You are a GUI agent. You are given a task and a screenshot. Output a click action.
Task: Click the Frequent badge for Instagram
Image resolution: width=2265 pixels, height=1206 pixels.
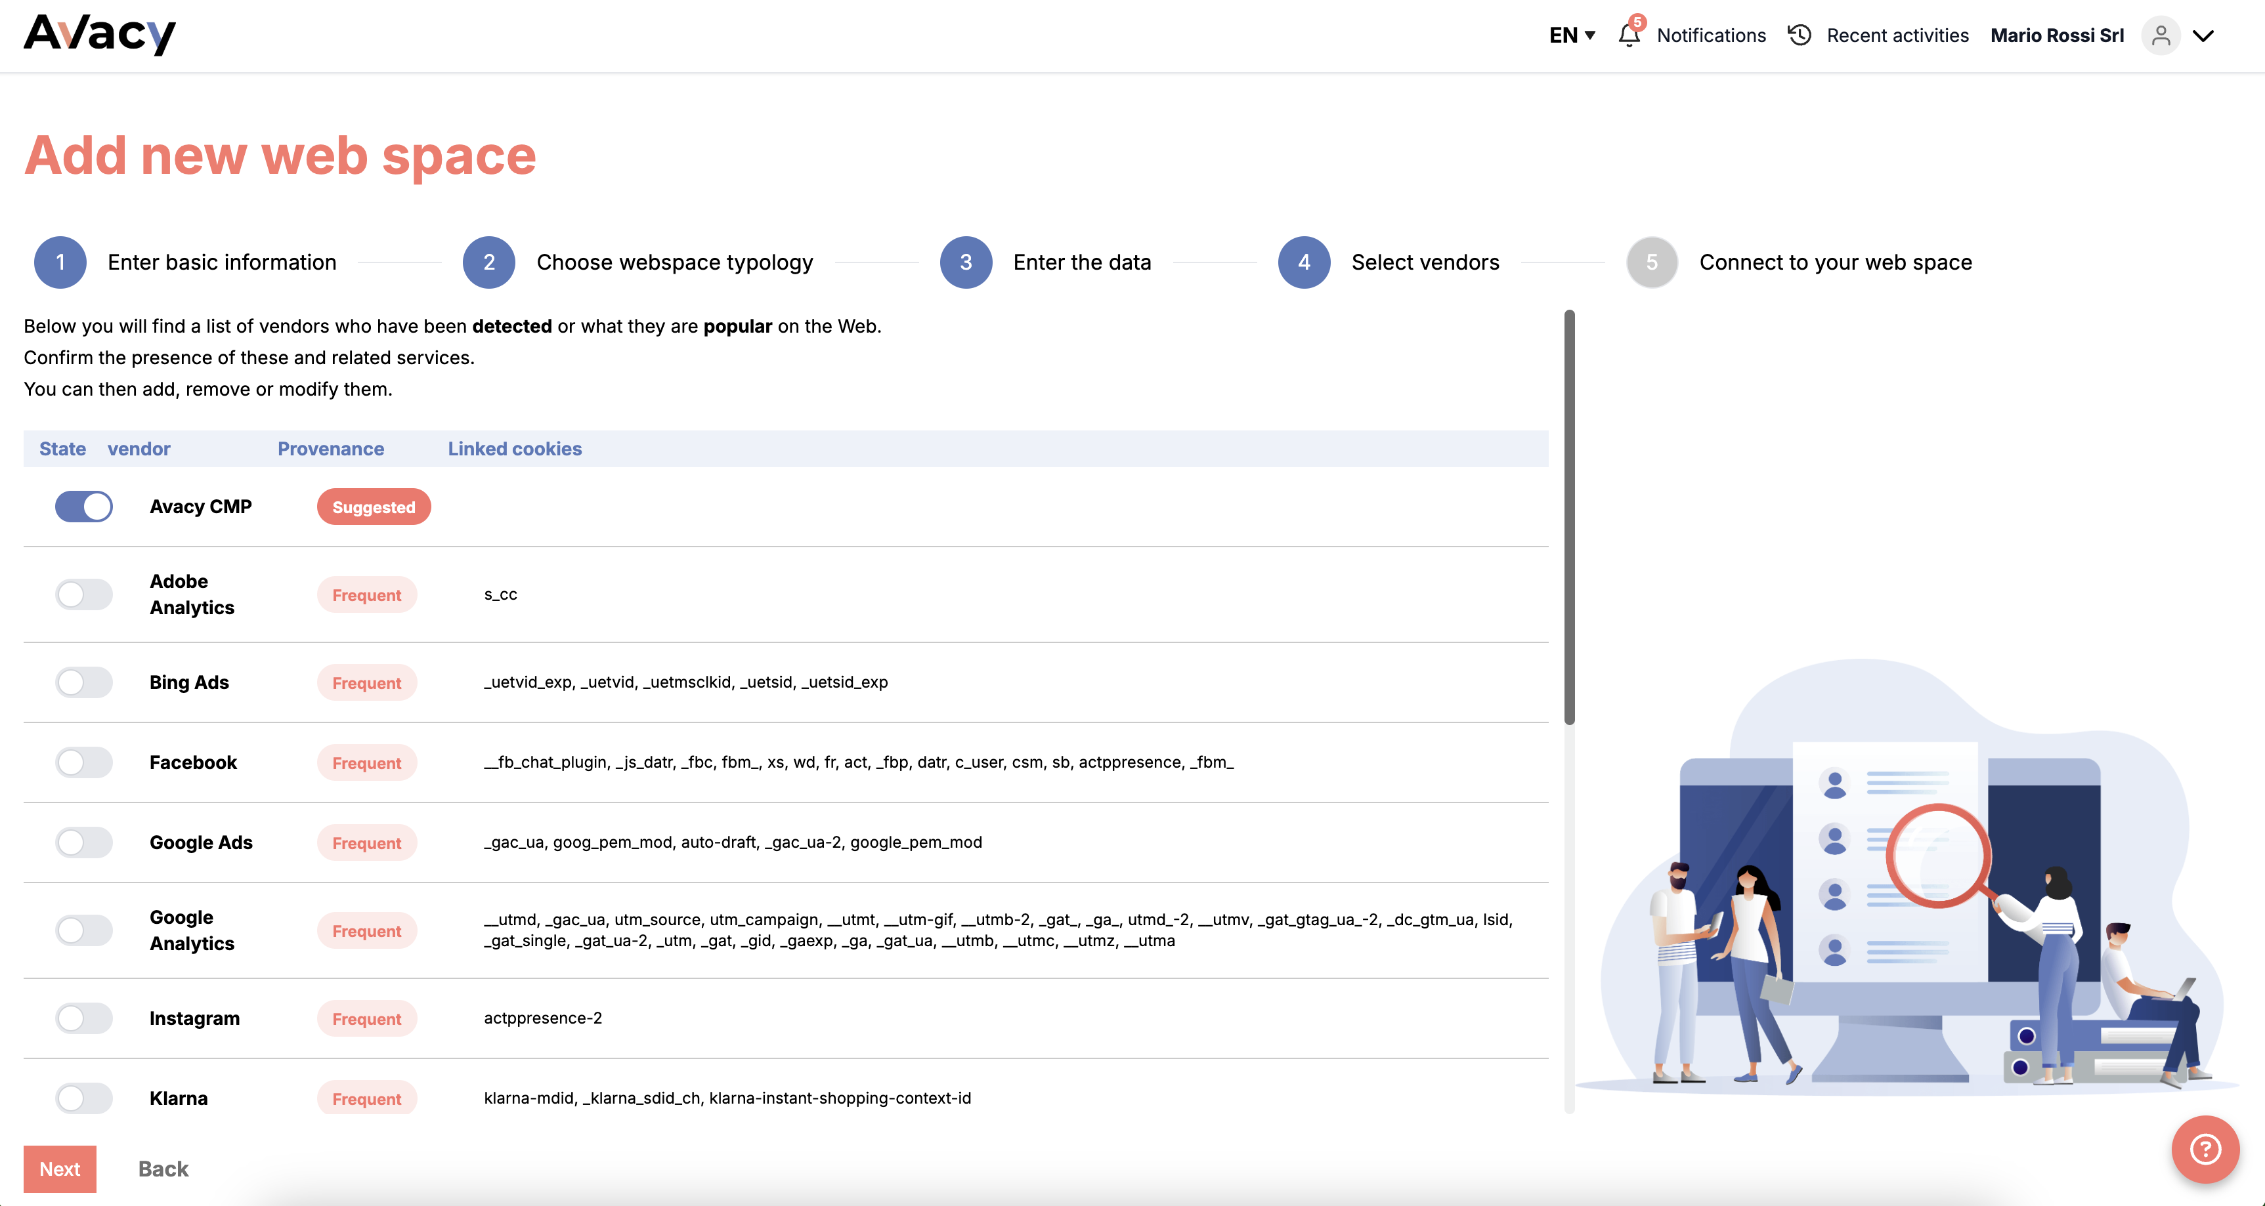click(x=366, y=1018)
